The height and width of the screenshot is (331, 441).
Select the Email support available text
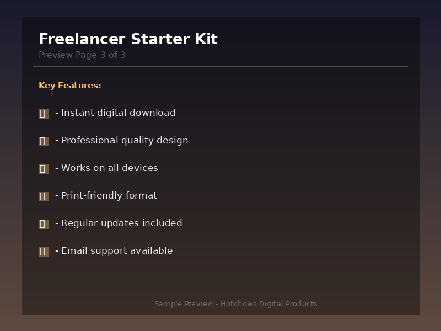(x=116, y=251)
